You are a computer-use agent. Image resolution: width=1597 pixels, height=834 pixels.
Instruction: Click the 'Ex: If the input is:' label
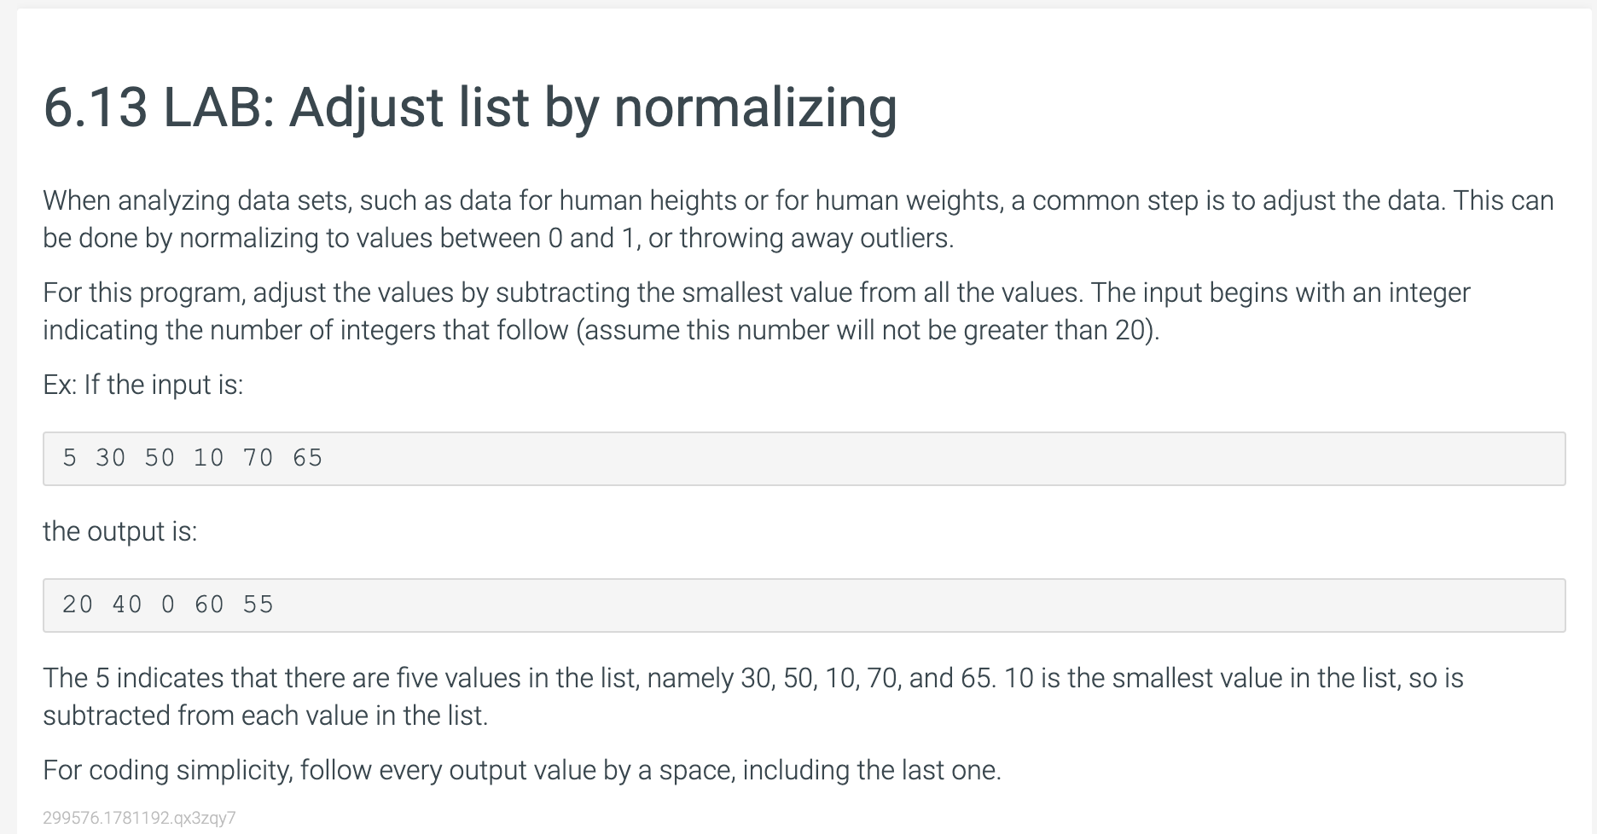click(x=143, y=385)
